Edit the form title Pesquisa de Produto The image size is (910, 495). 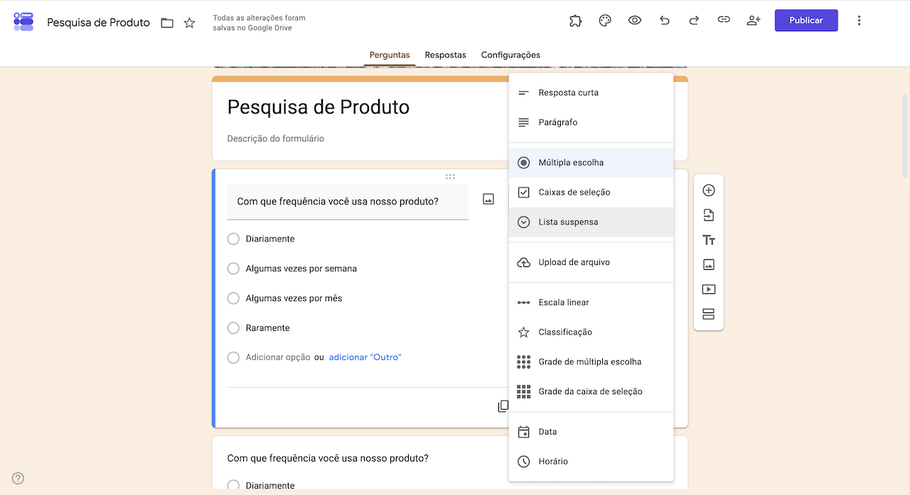[x=318, y=107]
